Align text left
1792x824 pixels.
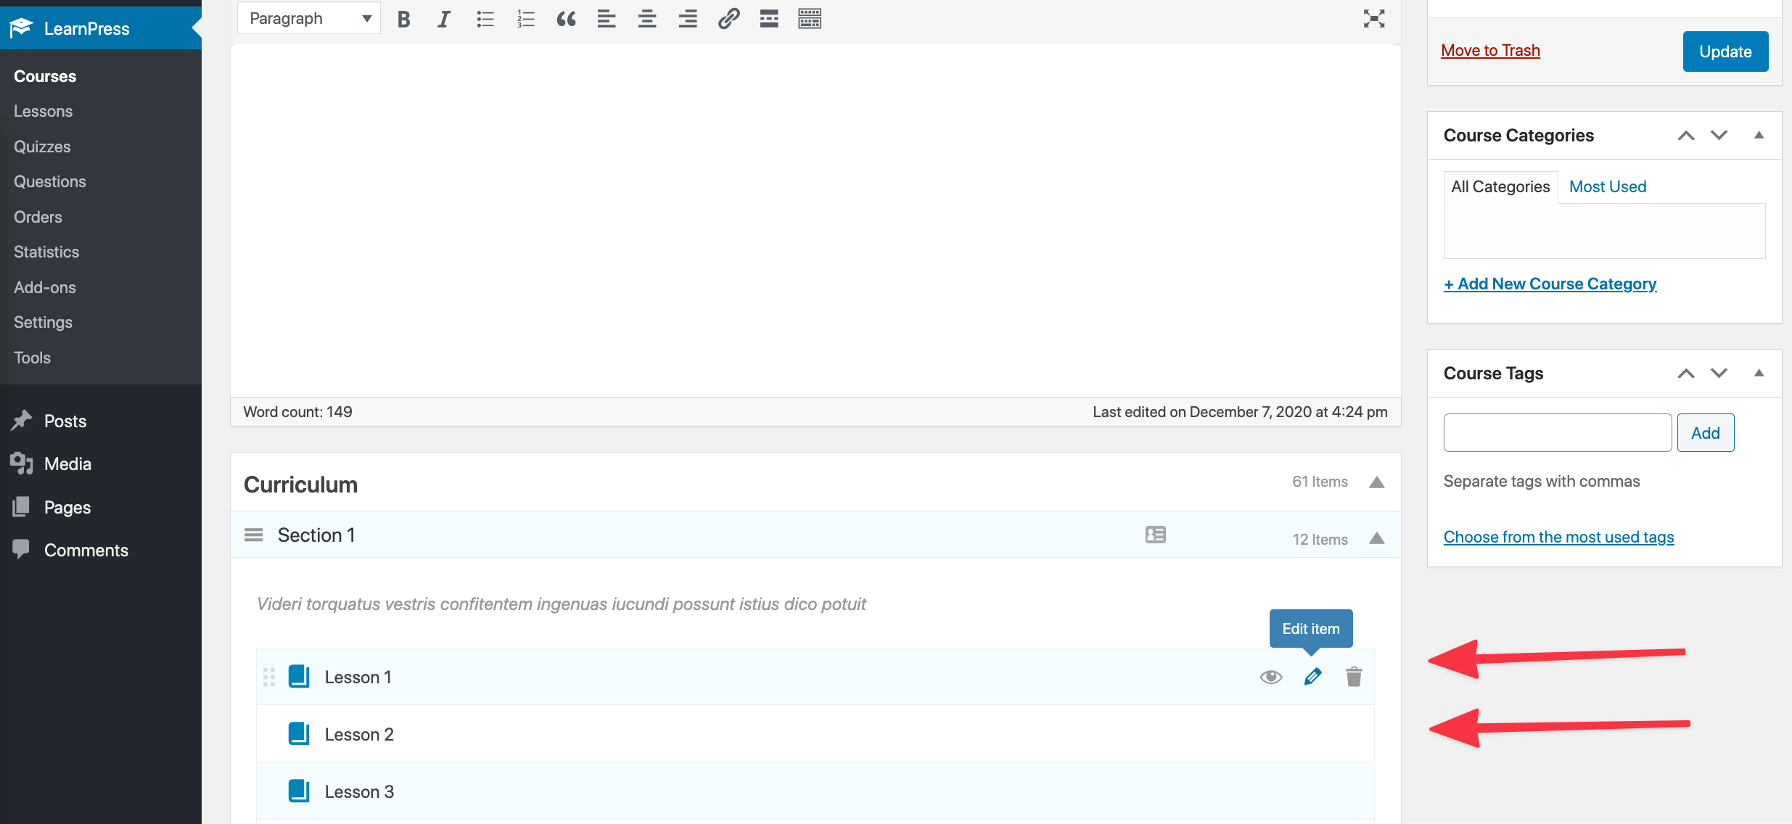tap(607, 19)
